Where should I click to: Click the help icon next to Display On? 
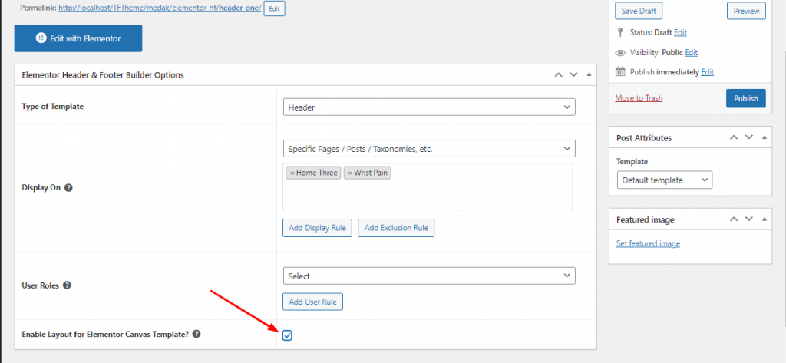69,187
